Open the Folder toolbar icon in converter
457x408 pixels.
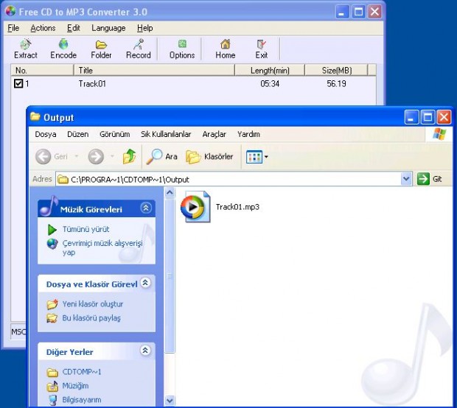pos(101,45)
